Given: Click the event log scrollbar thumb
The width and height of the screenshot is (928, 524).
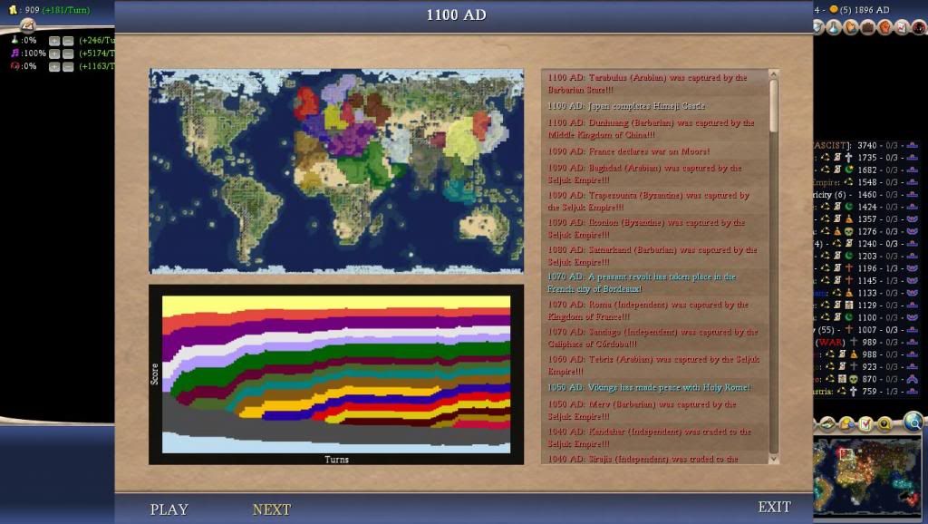Looking at the screenshot, I should 773,107.
